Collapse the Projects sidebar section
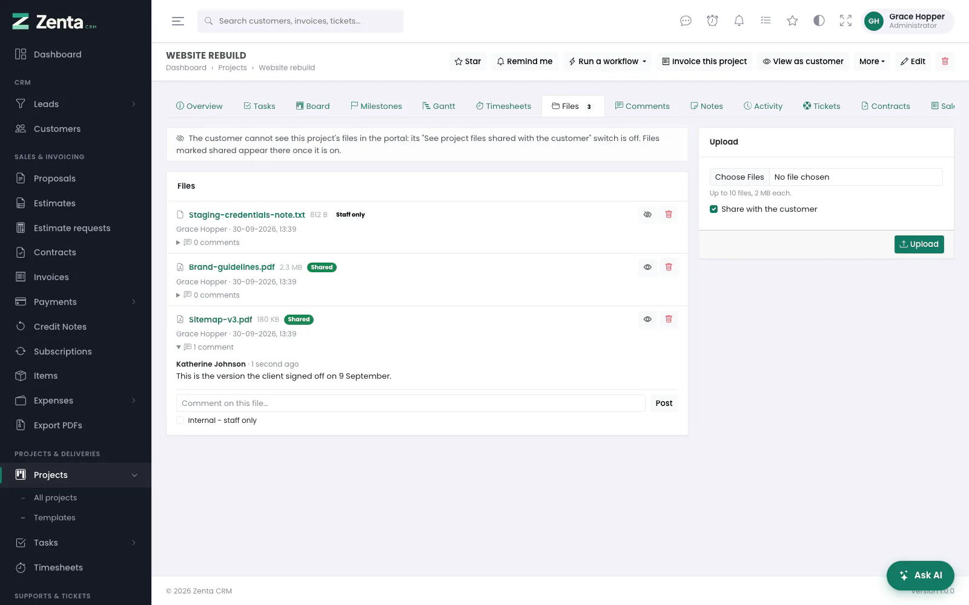The width and height of the screenshot is (969, 605). [x=76, y=475]
